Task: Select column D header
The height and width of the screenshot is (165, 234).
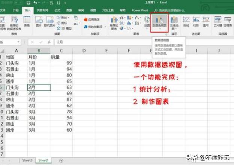Action: point(84,51)
